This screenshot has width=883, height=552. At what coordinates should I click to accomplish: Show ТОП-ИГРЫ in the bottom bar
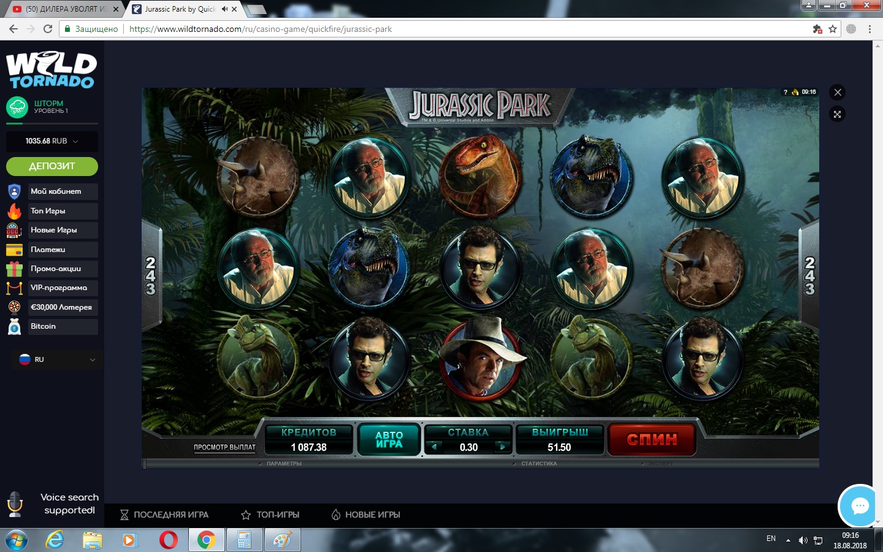270,515
